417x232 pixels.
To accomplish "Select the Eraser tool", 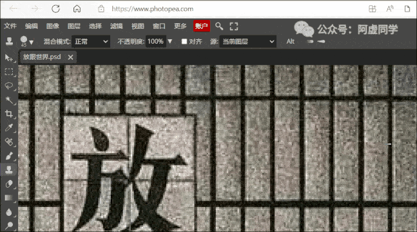I will coord(9,184).
